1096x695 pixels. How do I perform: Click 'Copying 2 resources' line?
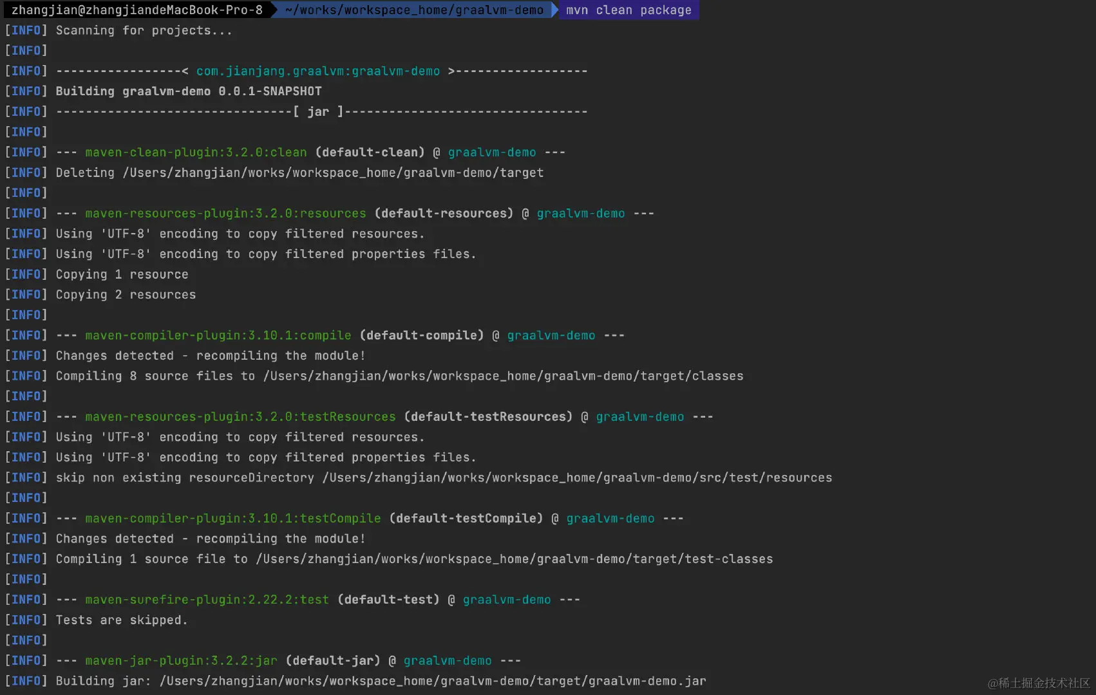(126, 295)
